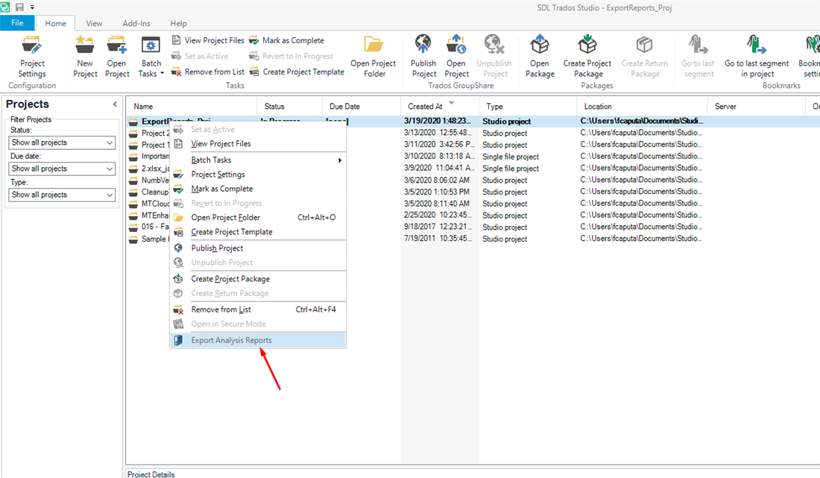Click Mark as Complete in the ribbon
The width and height of the screenshot is (820, 478).
(x=286, y=40)
